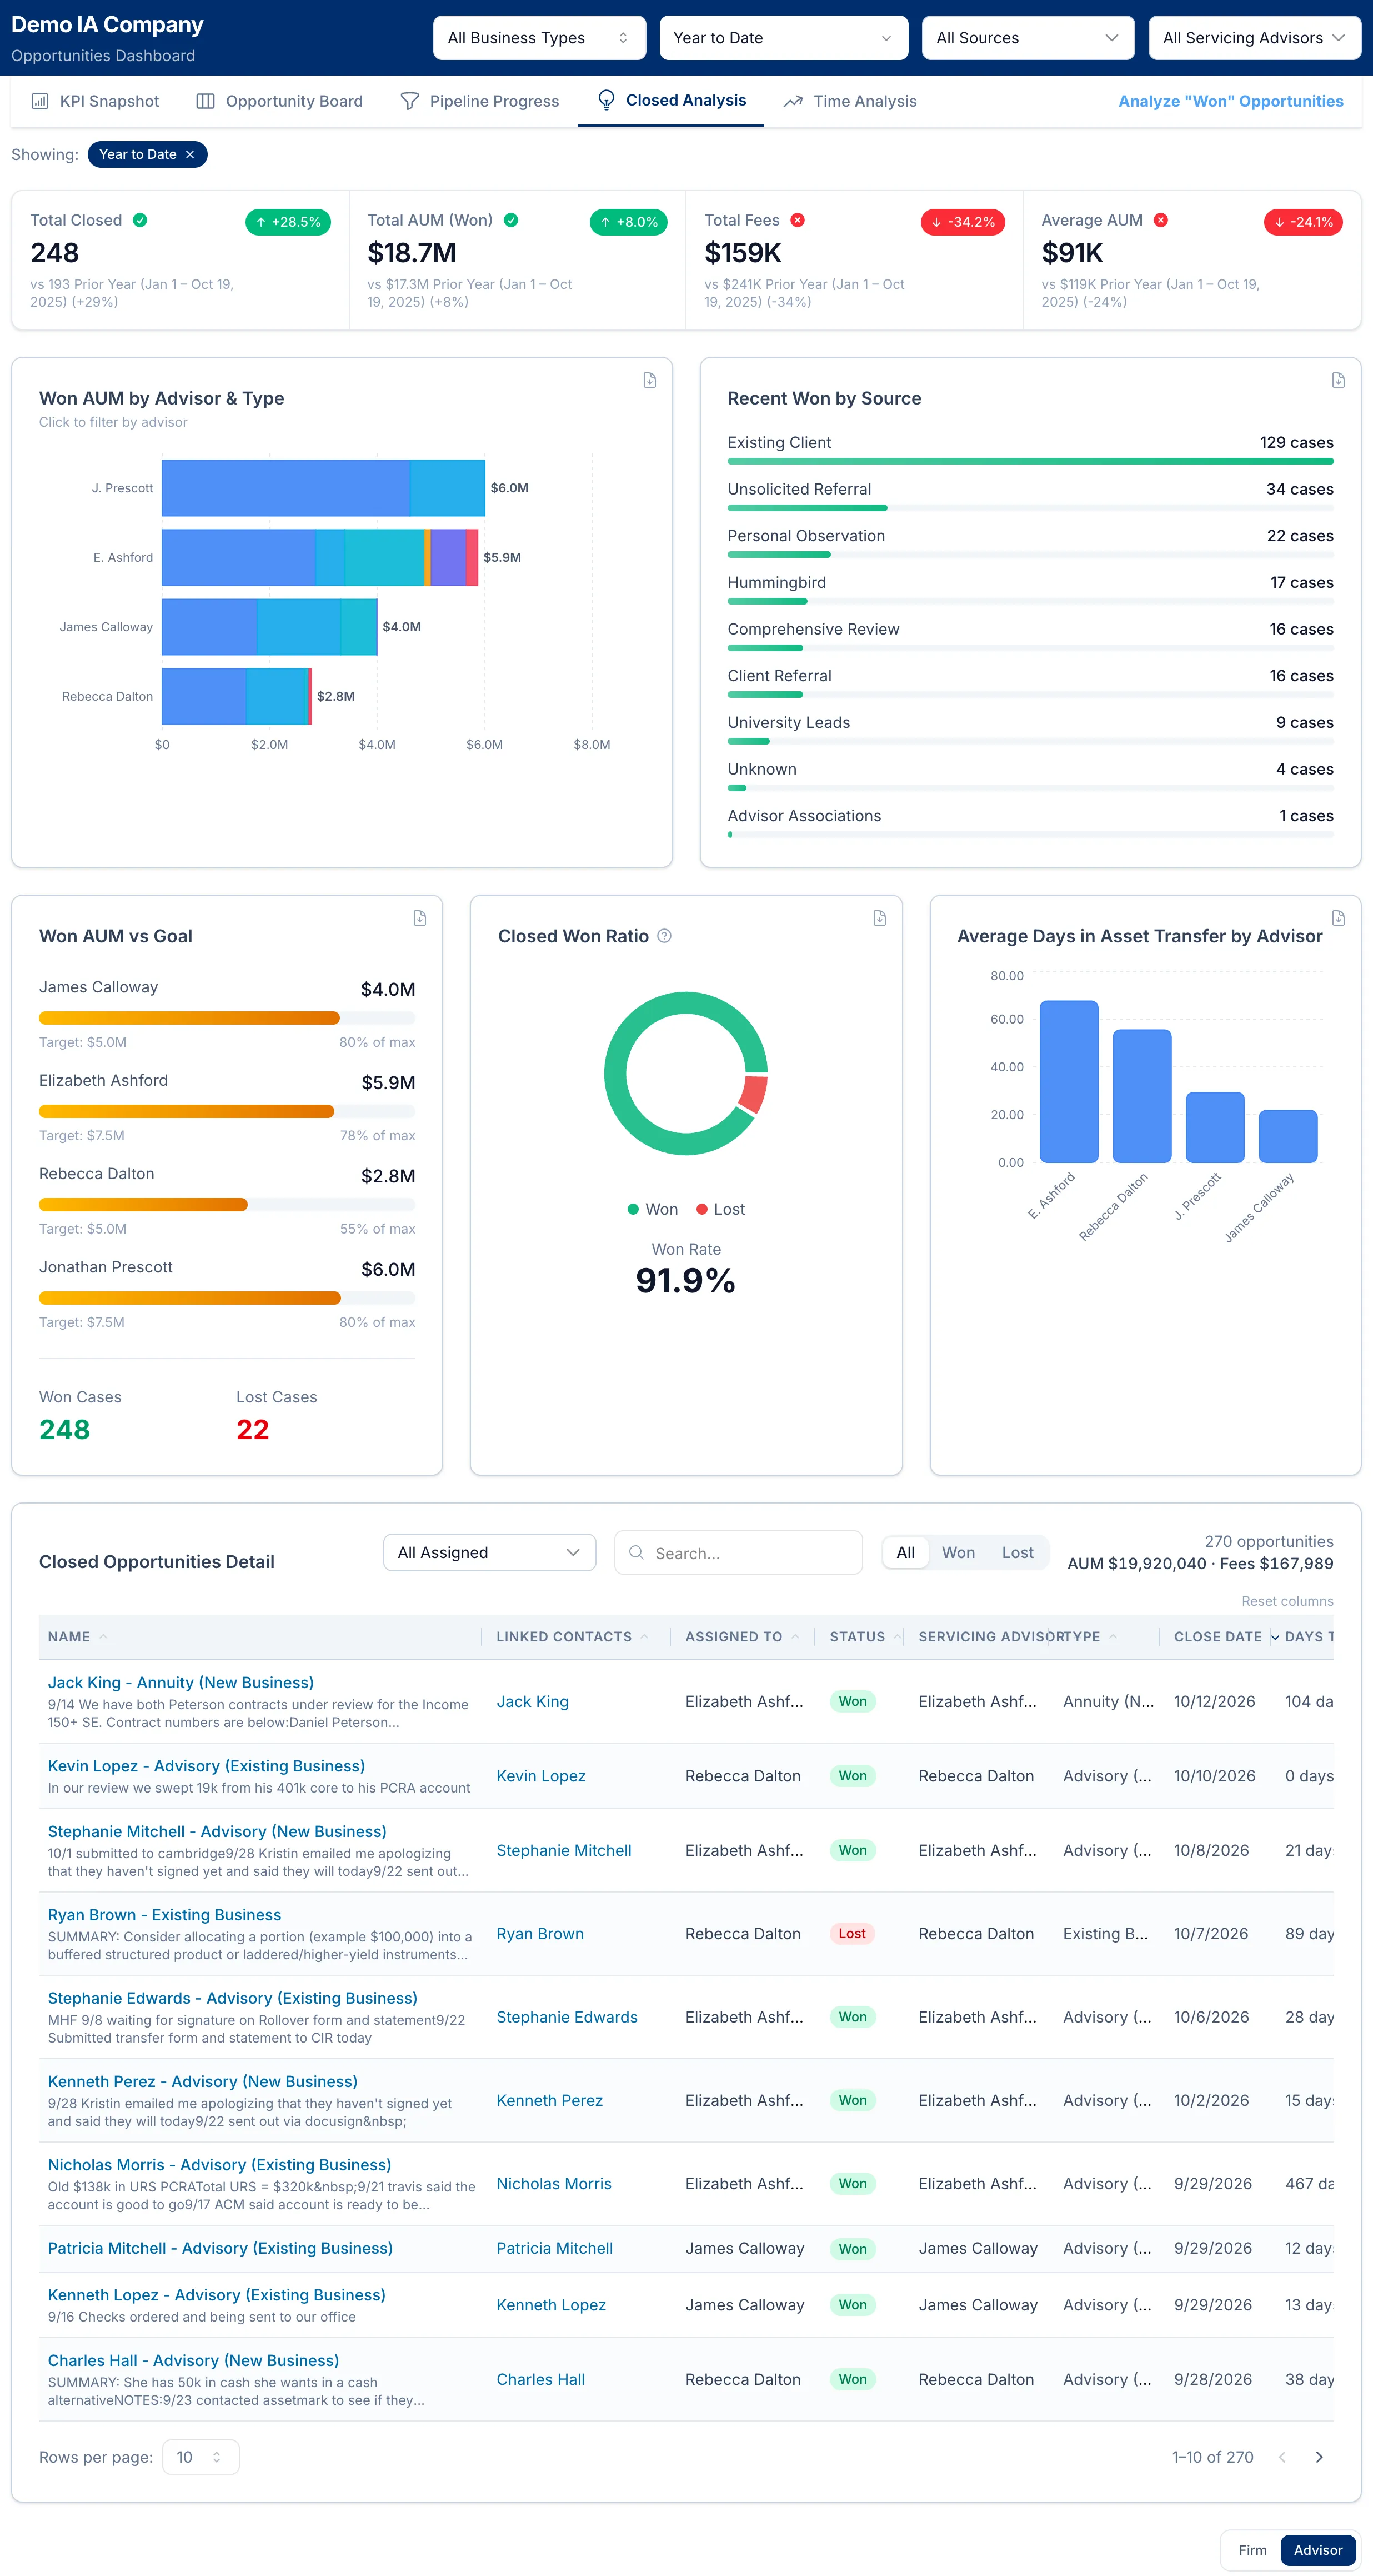Change the rows per page selector

coord(201,2457)
